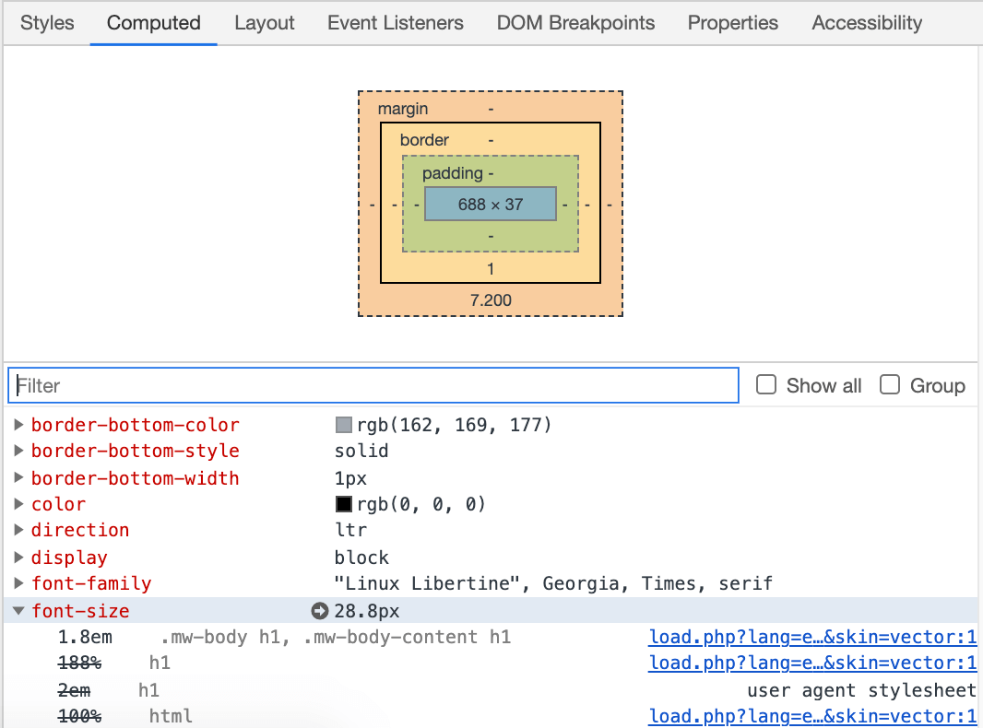Enable the Show all checkbox
The height and width of the screenshot is (728, 983).
pos(766,384)
